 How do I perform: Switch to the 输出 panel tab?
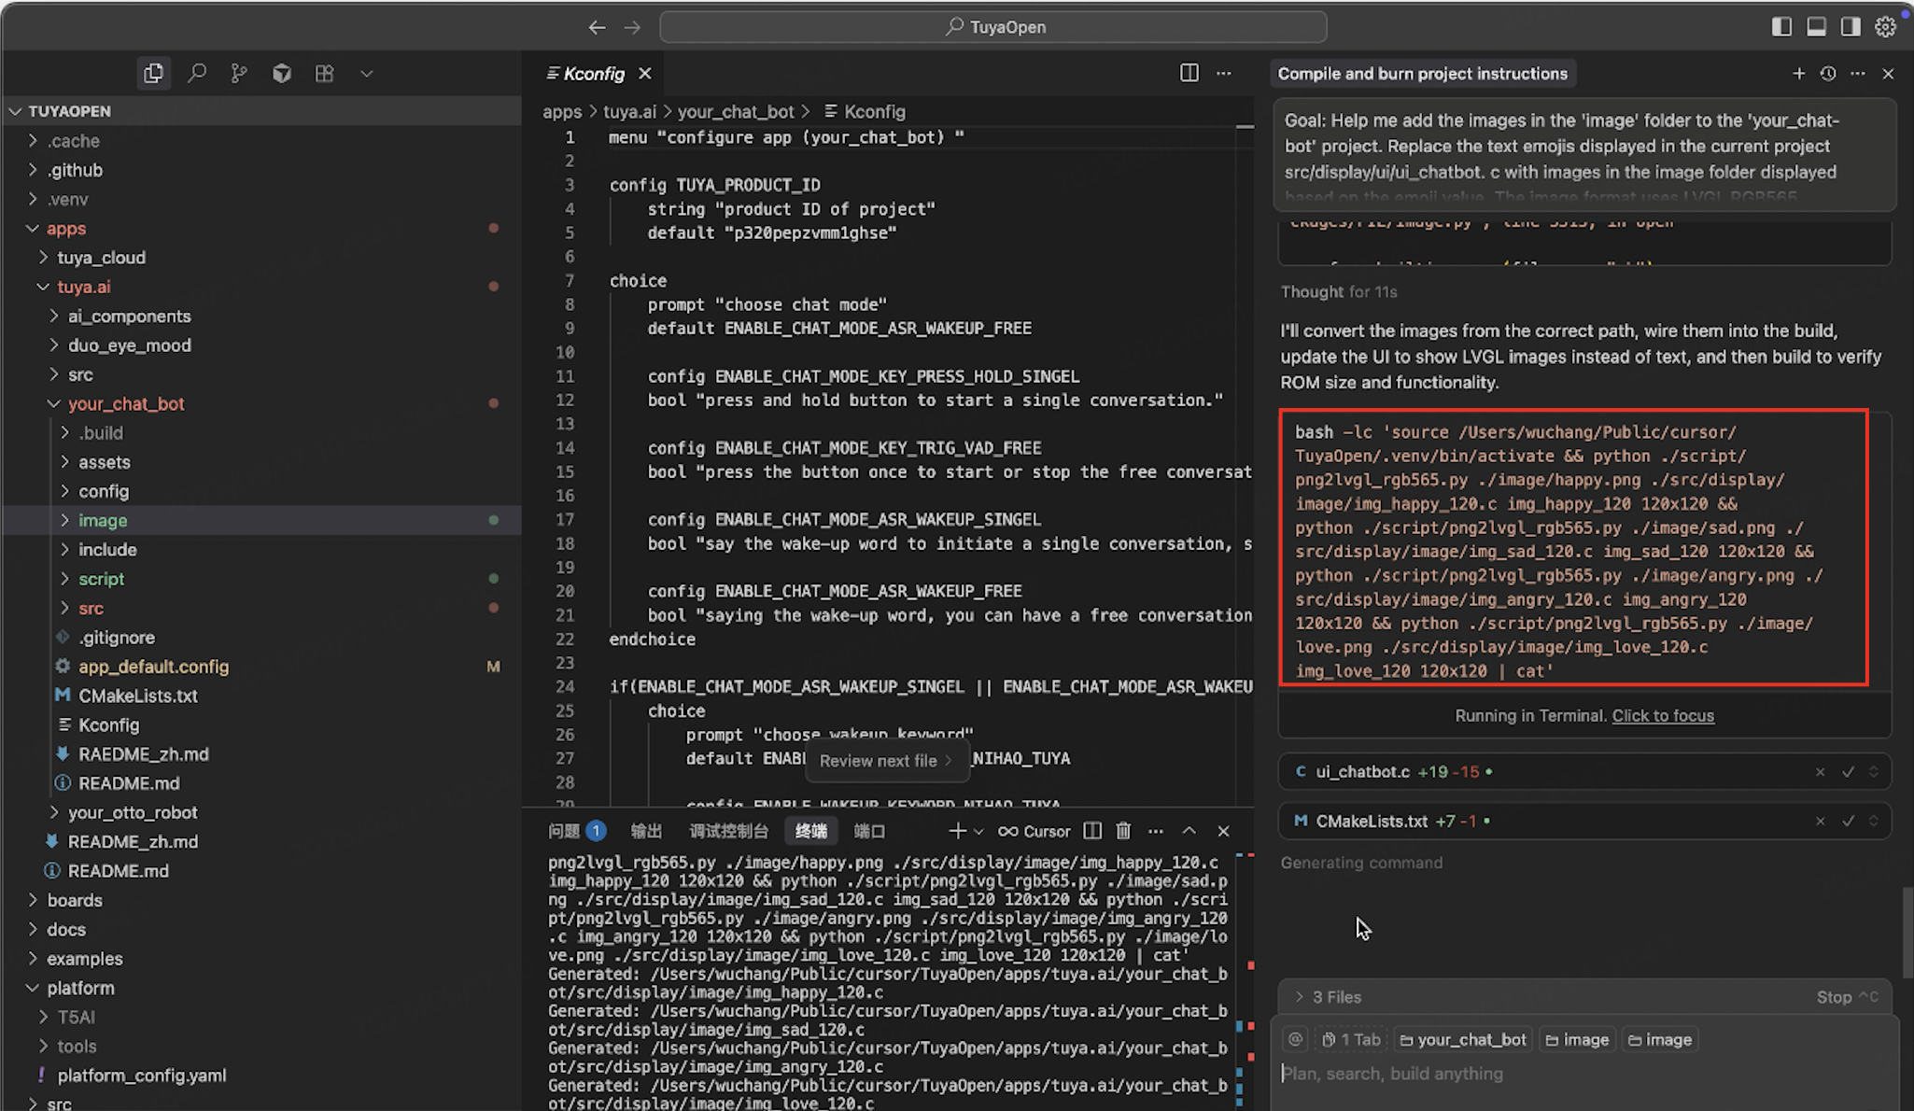coord(646,831)
